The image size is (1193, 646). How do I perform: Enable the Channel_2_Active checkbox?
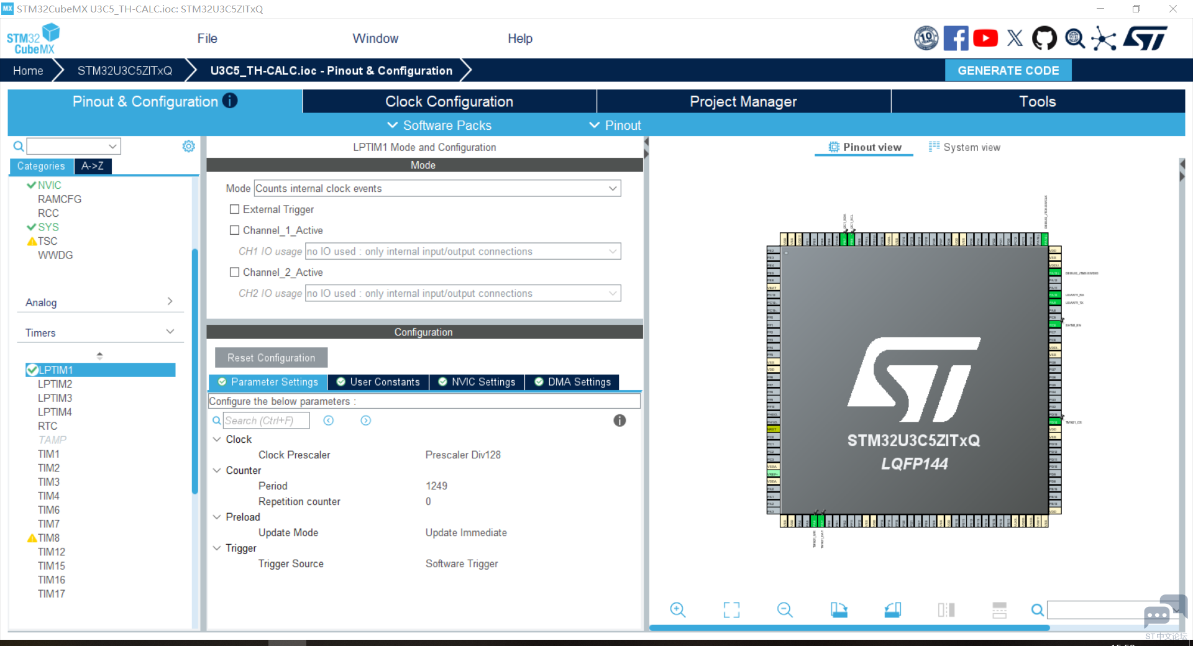tap(234, 272)
